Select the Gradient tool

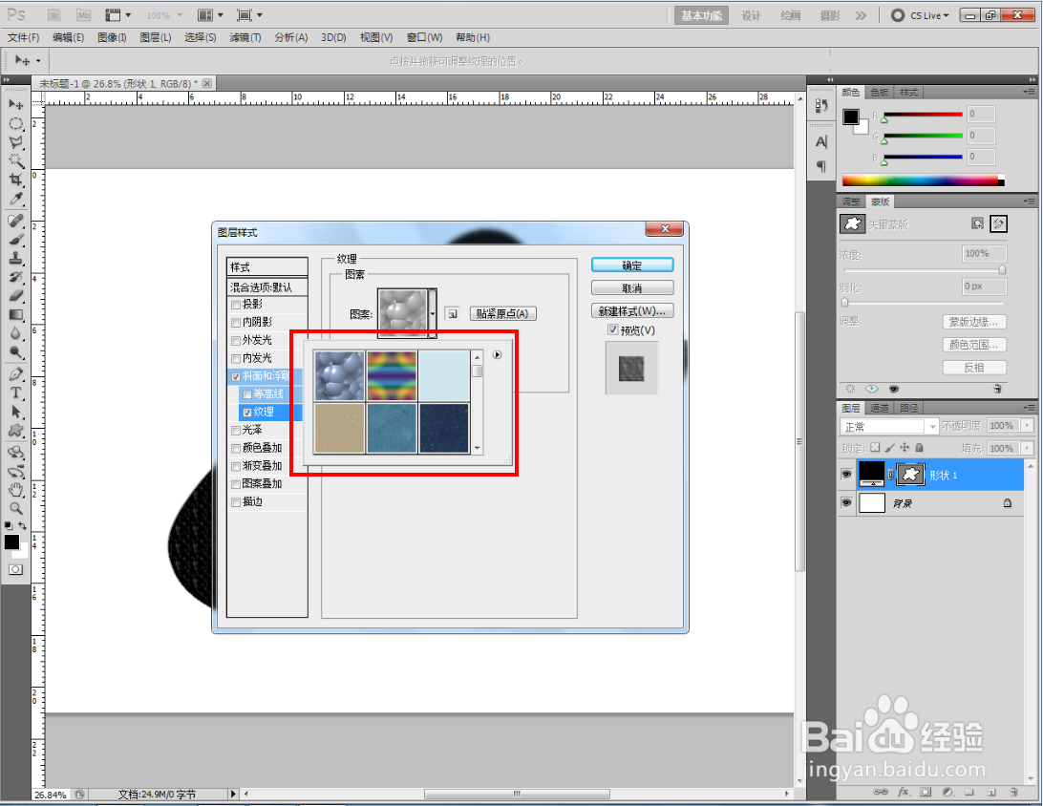(x=16, y=314)
